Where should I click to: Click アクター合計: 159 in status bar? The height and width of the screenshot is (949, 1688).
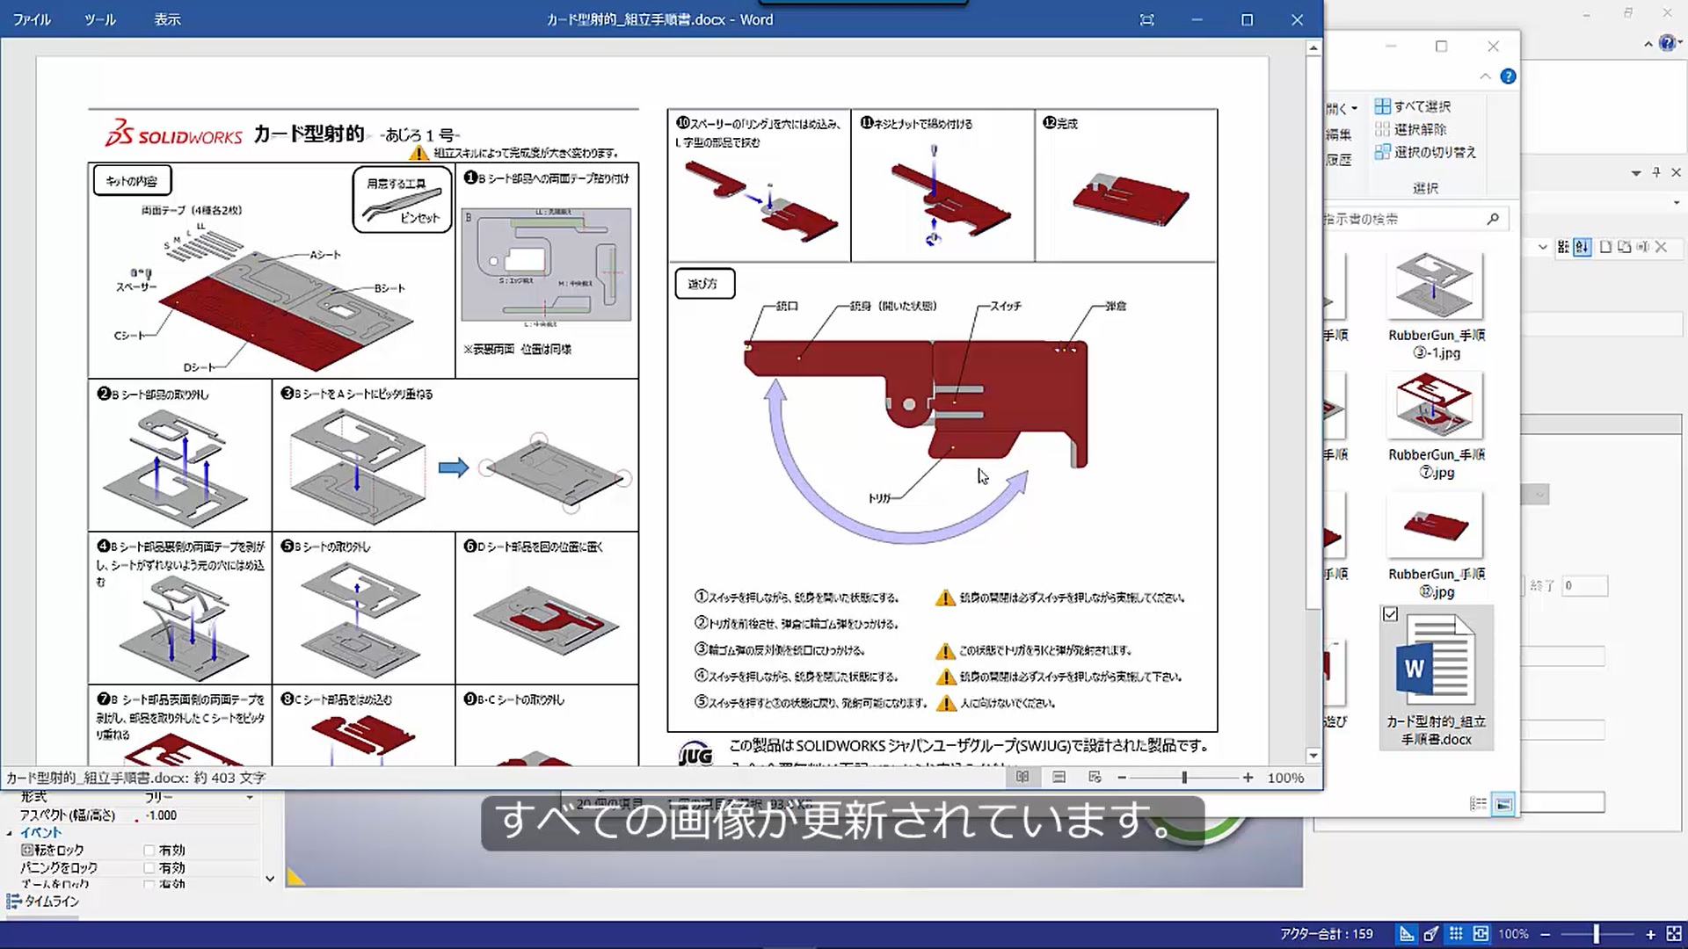(x=1326, y=934)
